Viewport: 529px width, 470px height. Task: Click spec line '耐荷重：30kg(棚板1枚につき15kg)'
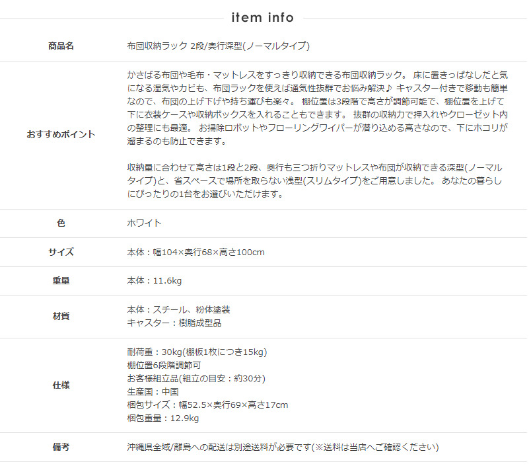(x=197, y=352)
